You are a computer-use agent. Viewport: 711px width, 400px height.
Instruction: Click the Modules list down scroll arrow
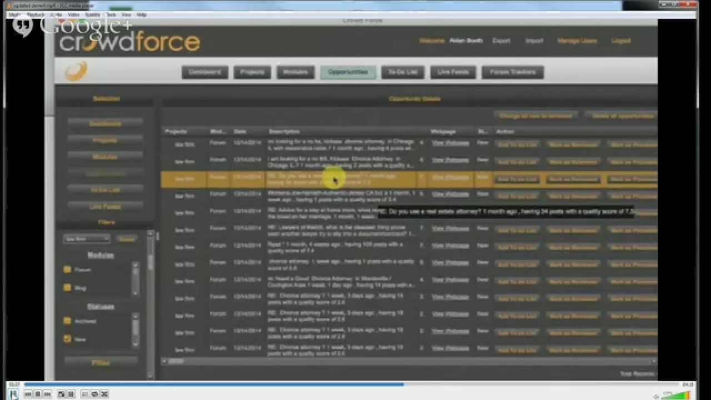(135, 293)
